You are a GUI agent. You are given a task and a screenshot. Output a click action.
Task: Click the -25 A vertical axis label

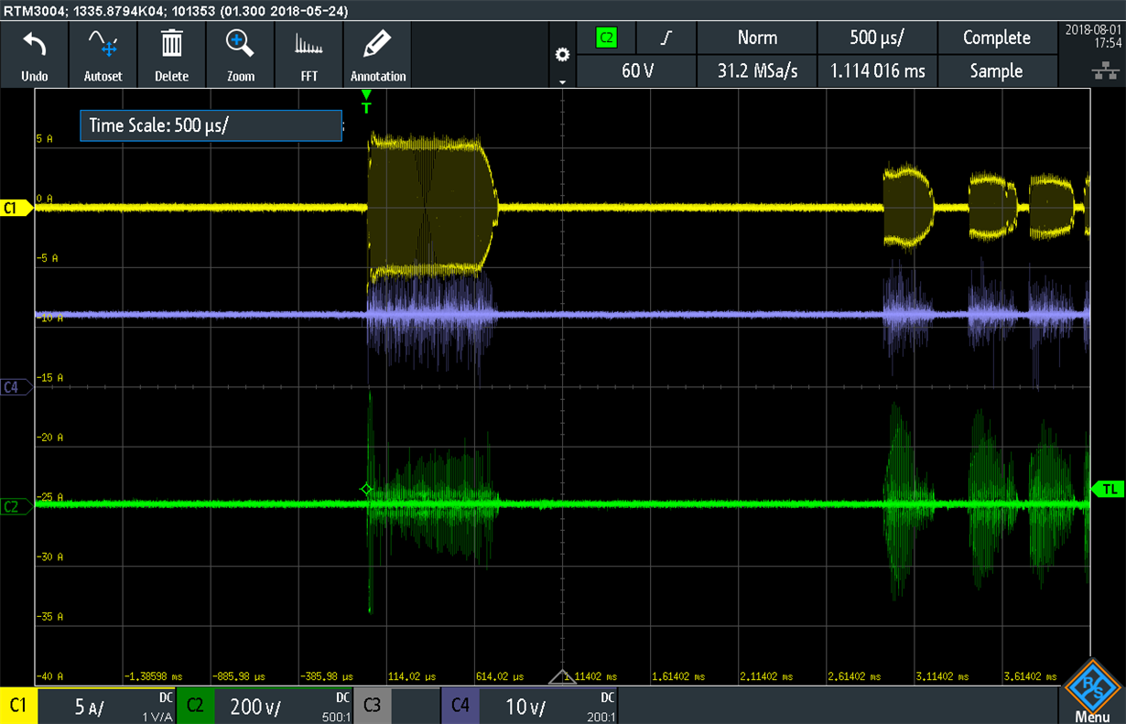49,497
